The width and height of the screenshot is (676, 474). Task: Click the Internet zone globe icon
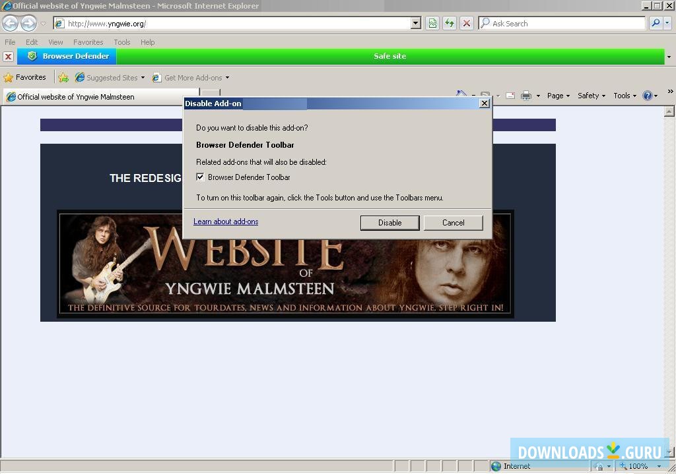coord(496,466)
